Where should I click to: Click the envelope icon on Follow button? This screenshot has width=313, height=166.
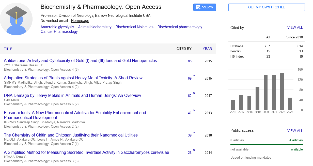(x=198, y=7)
